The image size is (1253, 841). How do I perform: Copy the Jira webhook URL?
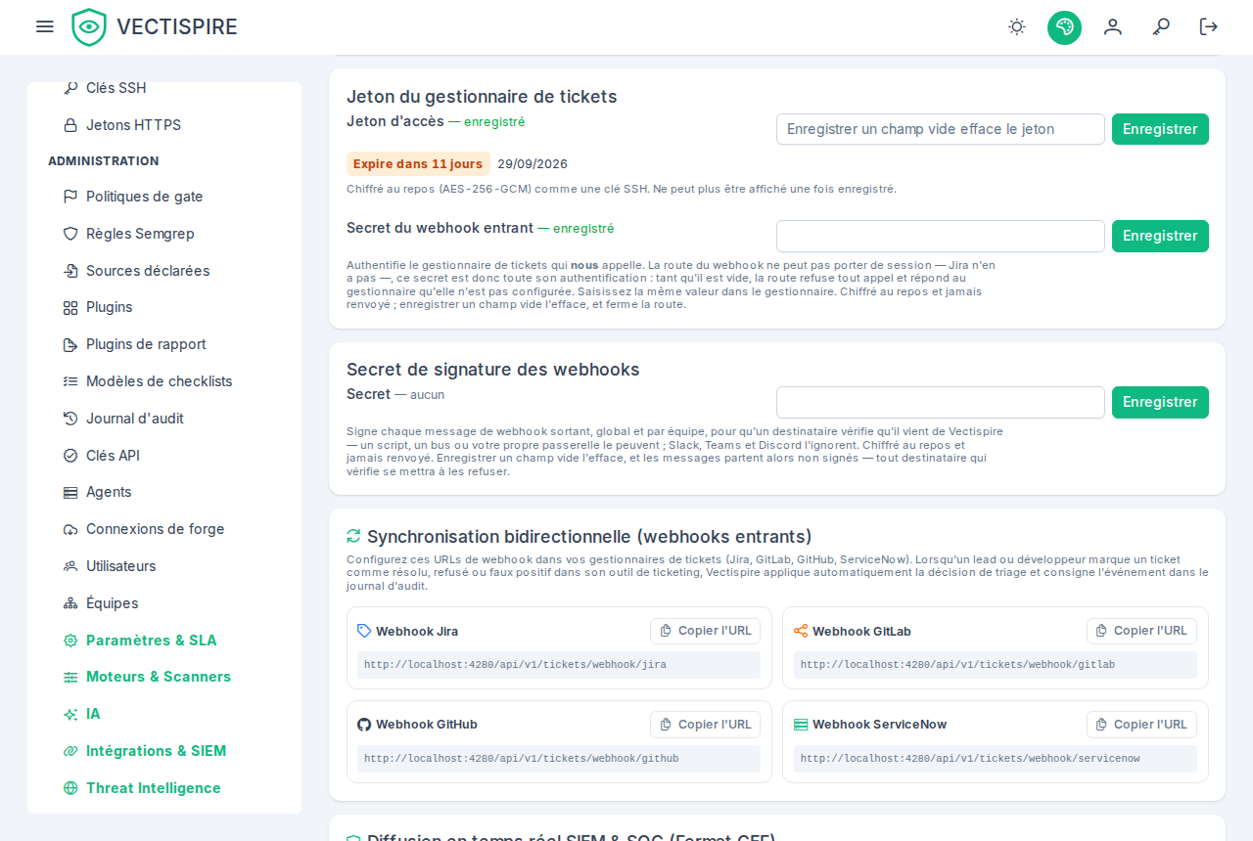pyautogui.click(x=706, y=631)
